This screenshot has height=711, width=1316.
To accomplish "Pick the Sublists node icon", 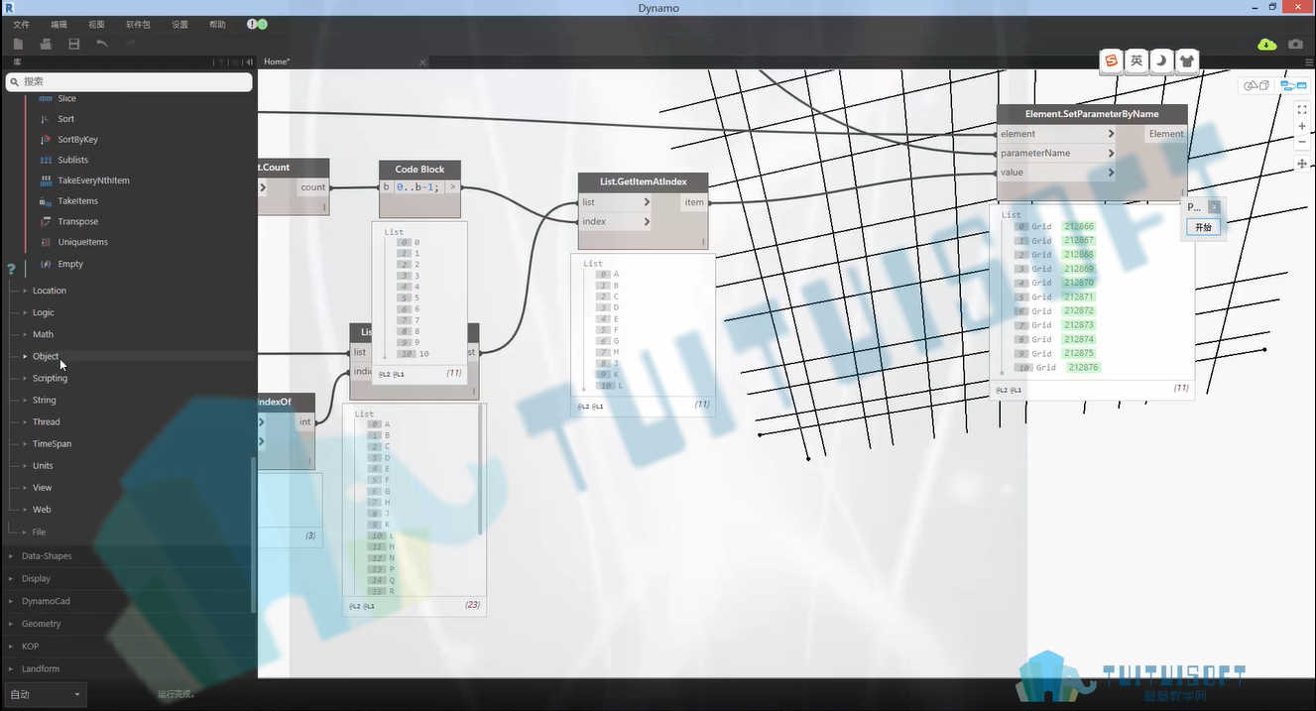I will tap(46, 160).
